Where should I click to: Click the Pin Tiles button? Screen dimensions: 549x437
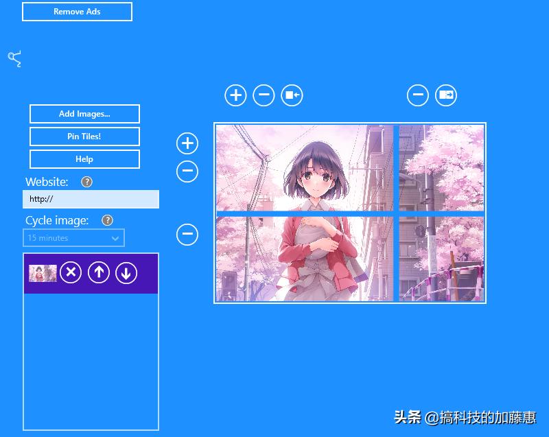(x=84, y=137)
